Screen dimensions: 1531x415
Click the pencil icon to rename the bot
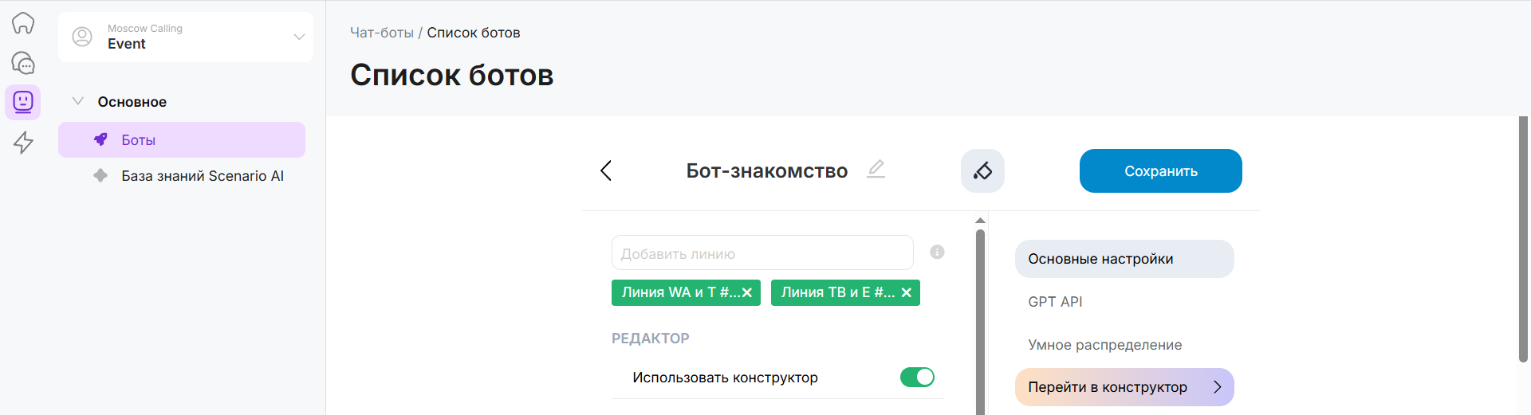pos(876,169)
